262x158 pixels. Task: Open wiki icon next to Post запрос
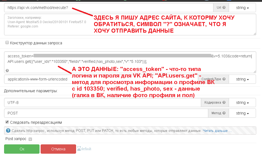[30, 139]
